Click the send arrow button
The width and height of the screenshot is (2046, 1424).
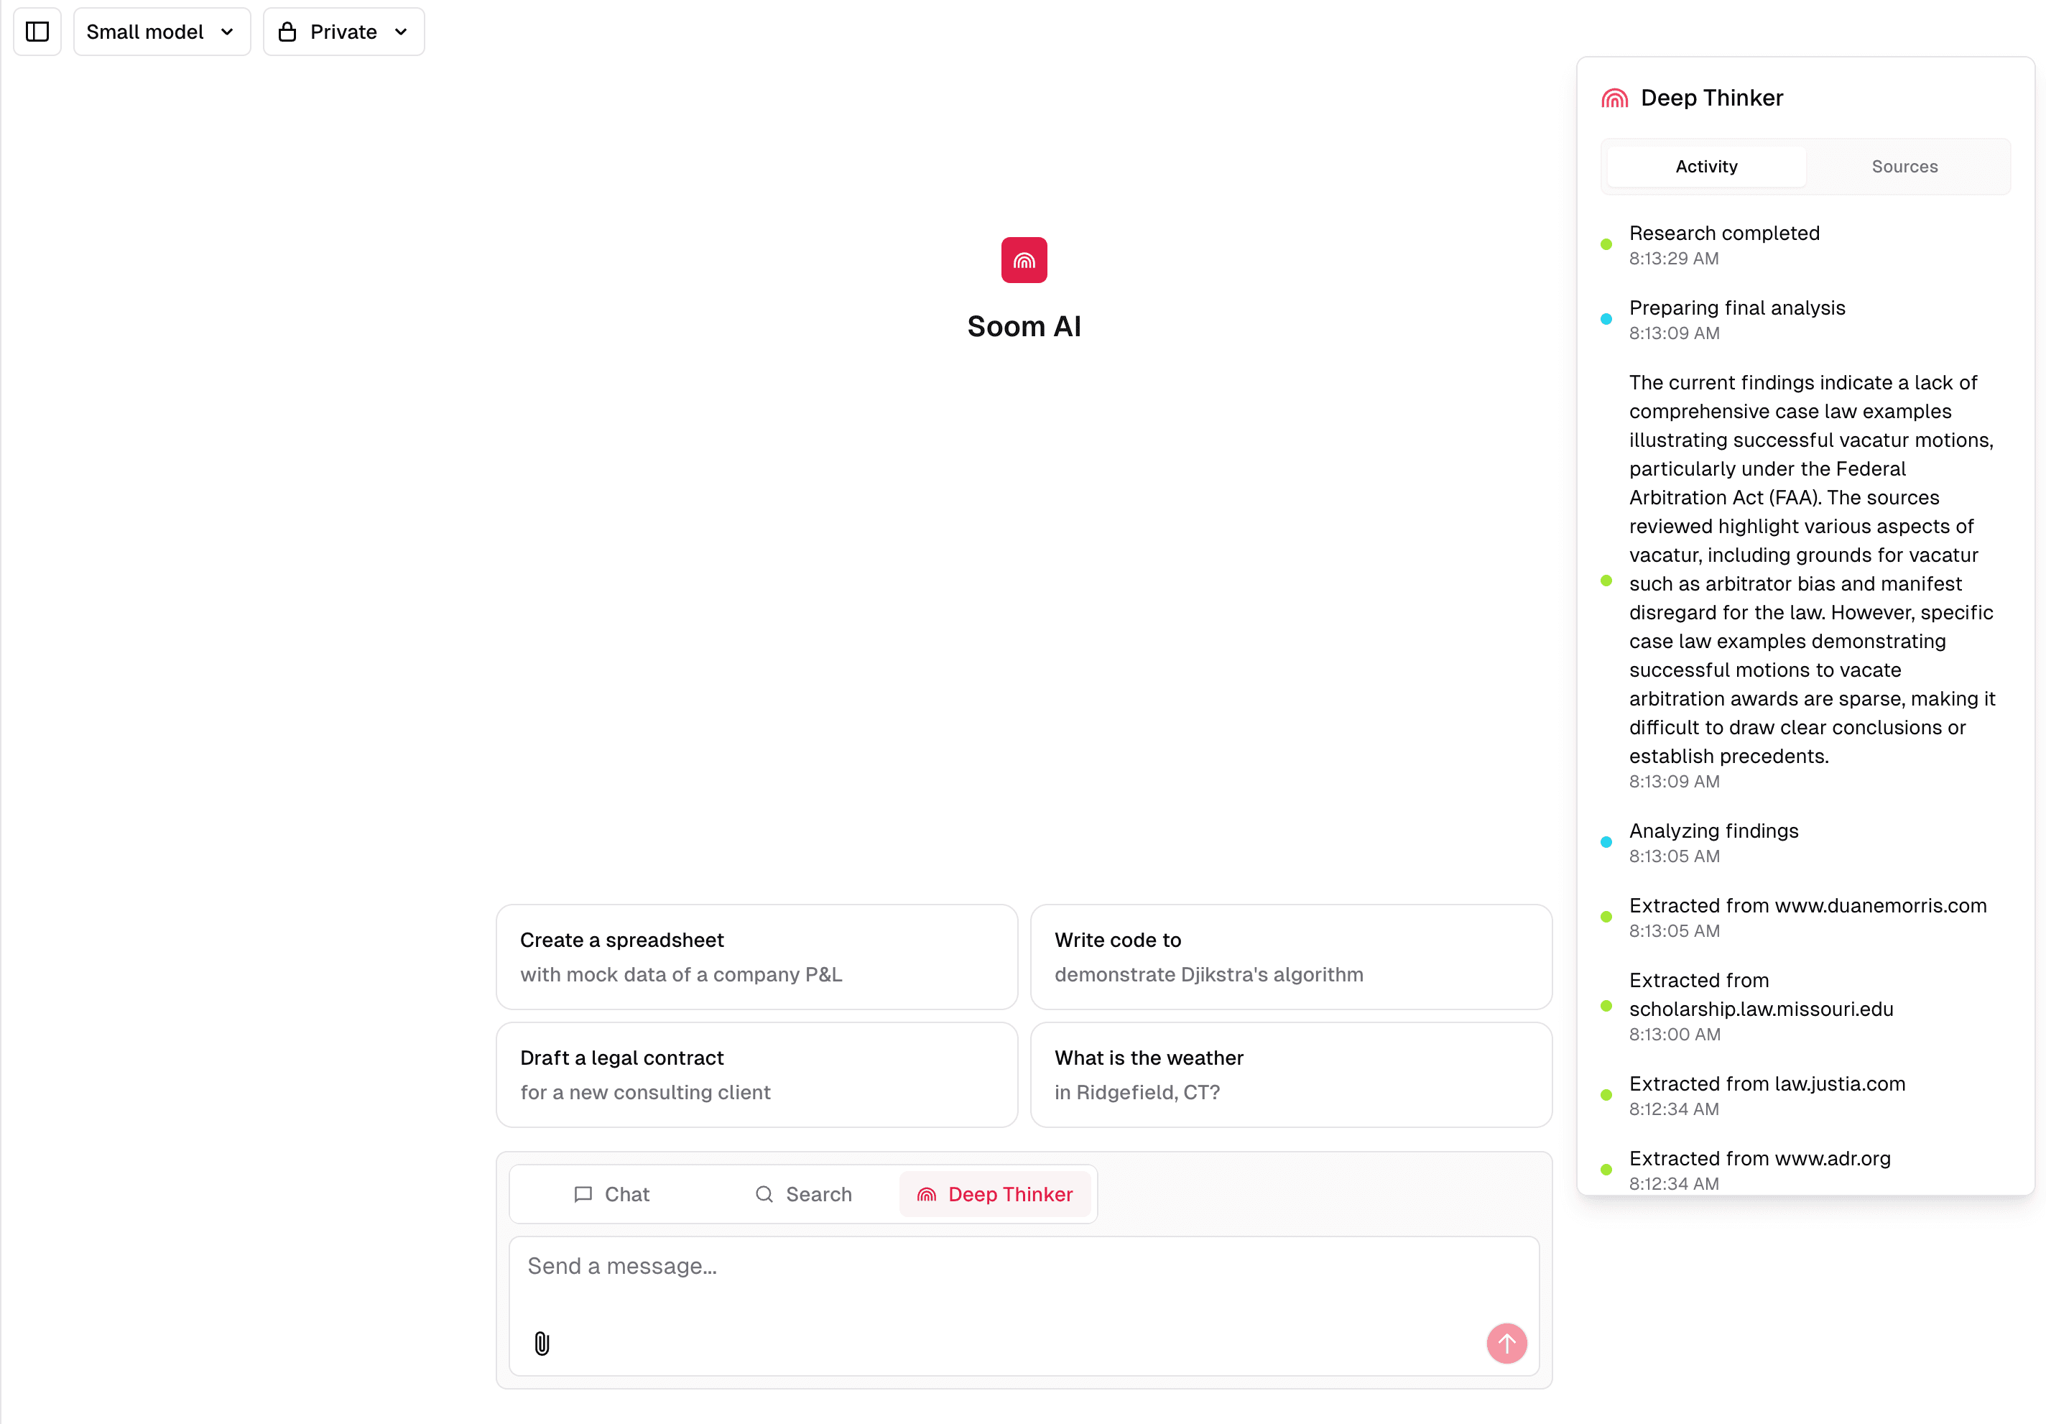click(x=1506, y=1343)
